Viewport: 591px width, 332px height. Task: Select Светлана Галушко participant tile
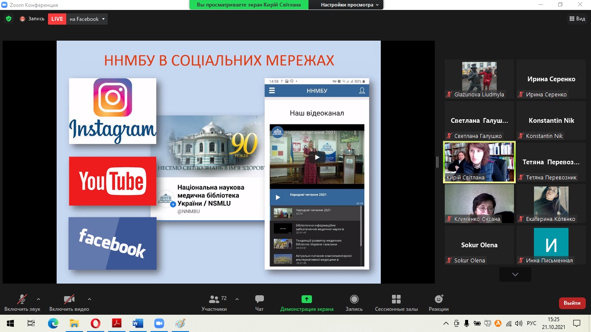pos(479,121)
